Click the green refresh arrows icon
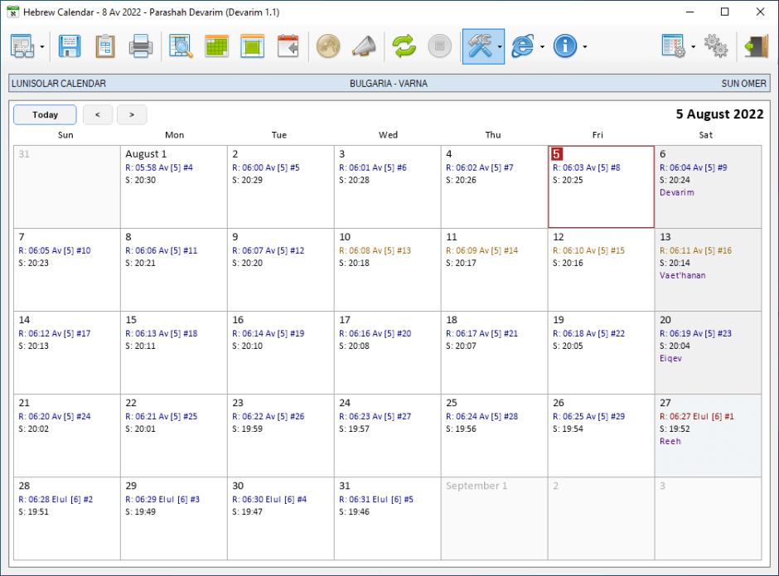The height and width of the screenshot is (576, 779). tap(404, 47)
